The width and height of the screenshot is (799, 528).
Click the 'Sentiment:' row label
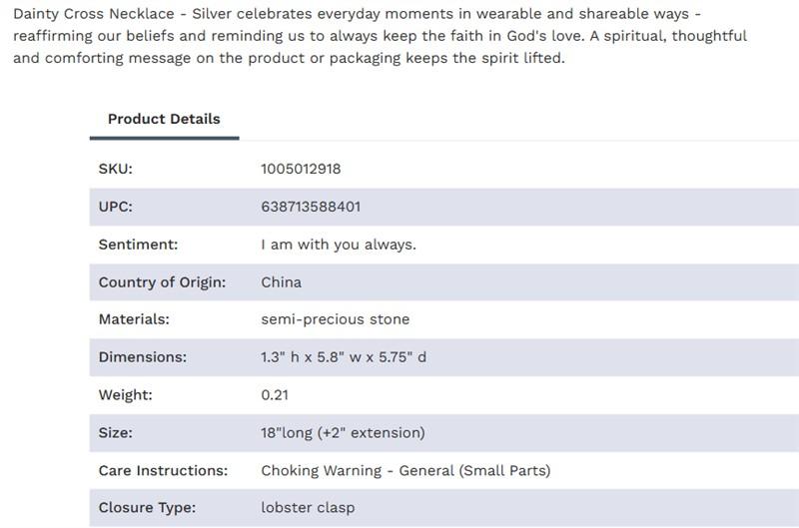point(138,245)
